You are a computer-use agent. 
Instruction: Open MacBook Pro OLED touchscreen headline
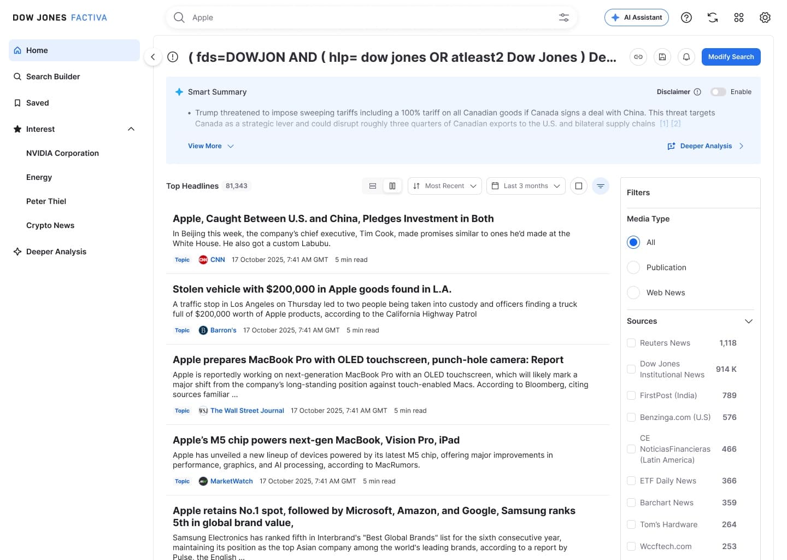368,360
